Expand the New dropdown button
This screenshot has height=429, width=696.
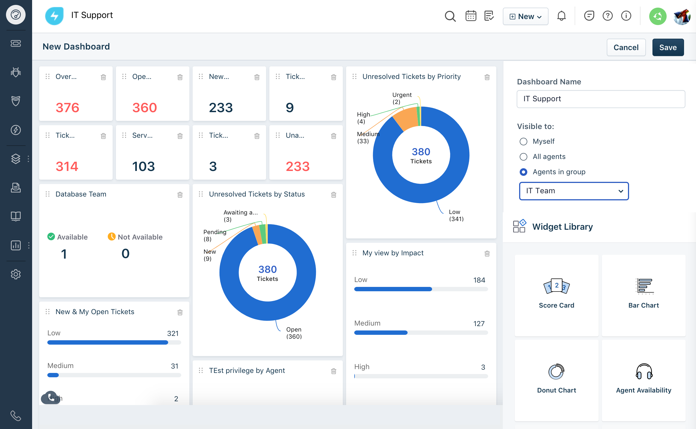click(525, 16)
